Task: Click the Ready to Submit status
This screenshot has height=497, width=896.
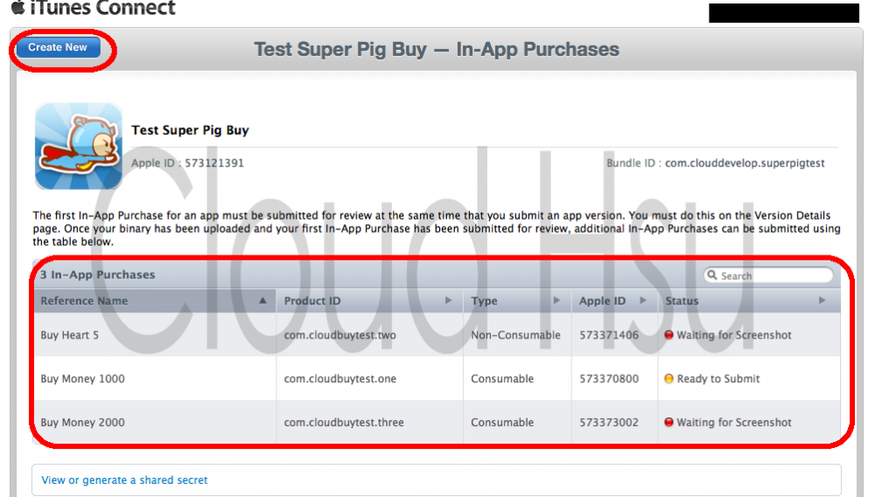Action: (718, 379)
